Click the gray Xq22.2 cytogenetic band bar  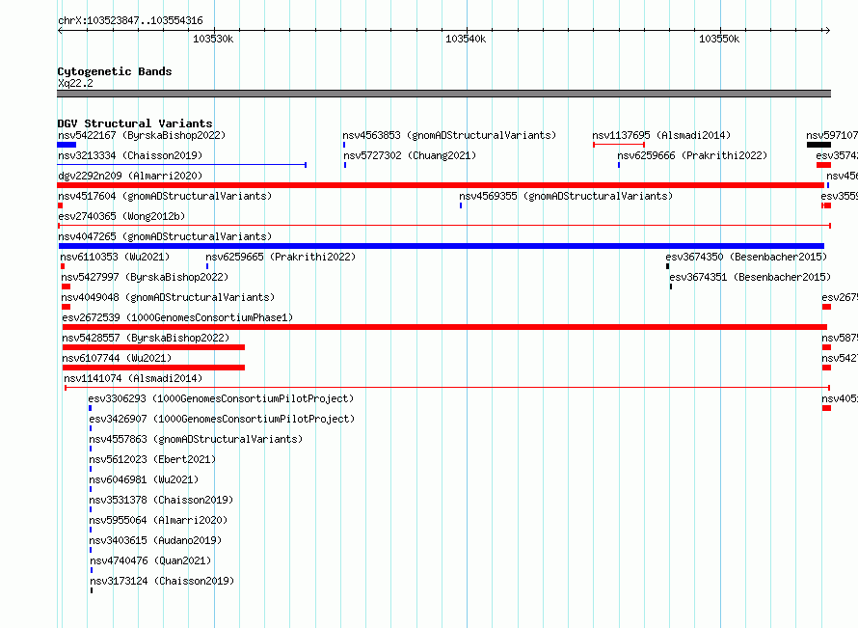pos(443,94)
